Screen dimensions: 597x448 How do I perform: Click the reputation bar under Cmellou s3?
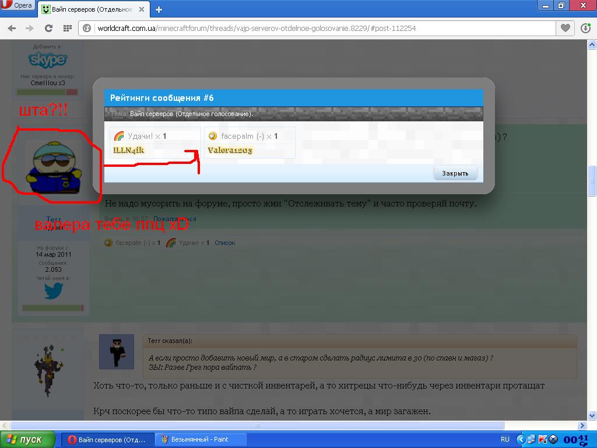coord(47,92)
